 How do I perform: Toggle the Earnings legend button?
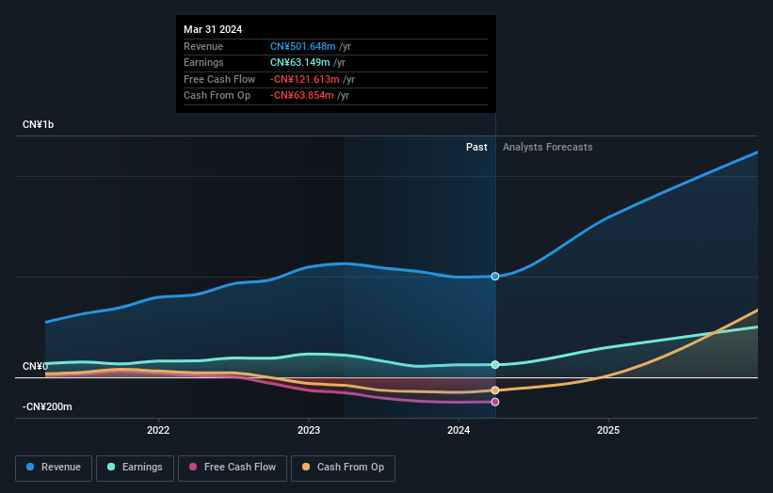coord(135,468)
